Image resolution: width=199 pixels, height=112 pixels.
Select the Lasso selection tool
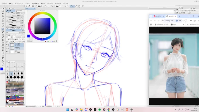[3, 21]
